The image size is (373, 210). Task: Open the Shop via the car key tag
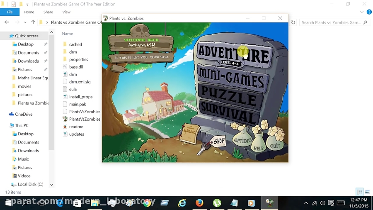[x=219, y=142]
